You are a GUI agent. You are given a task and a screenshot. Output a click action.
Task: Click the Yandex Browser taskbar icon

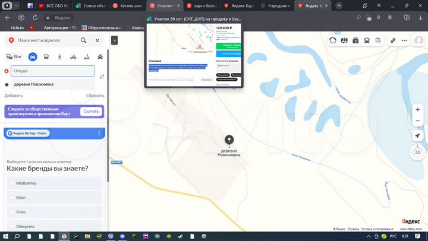point(64,236)
